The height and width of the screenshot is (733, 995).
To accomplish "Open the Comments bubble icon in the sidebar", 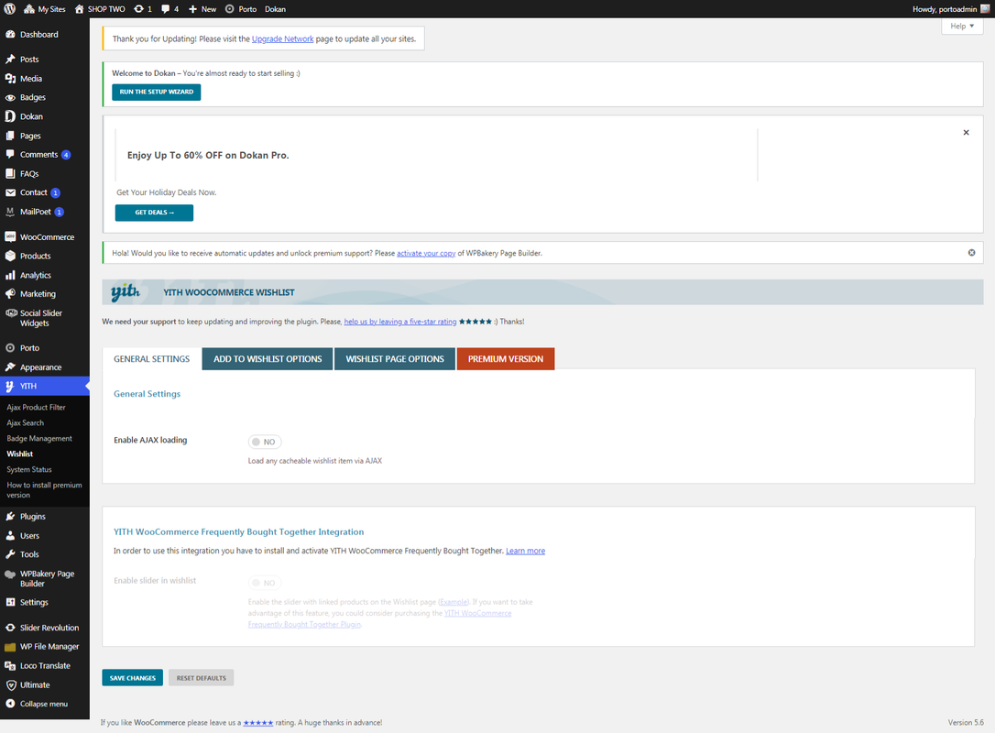I will click(10, 154).
